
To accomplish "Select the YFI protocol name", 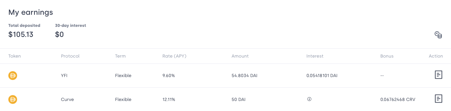I will coord(64,76).
